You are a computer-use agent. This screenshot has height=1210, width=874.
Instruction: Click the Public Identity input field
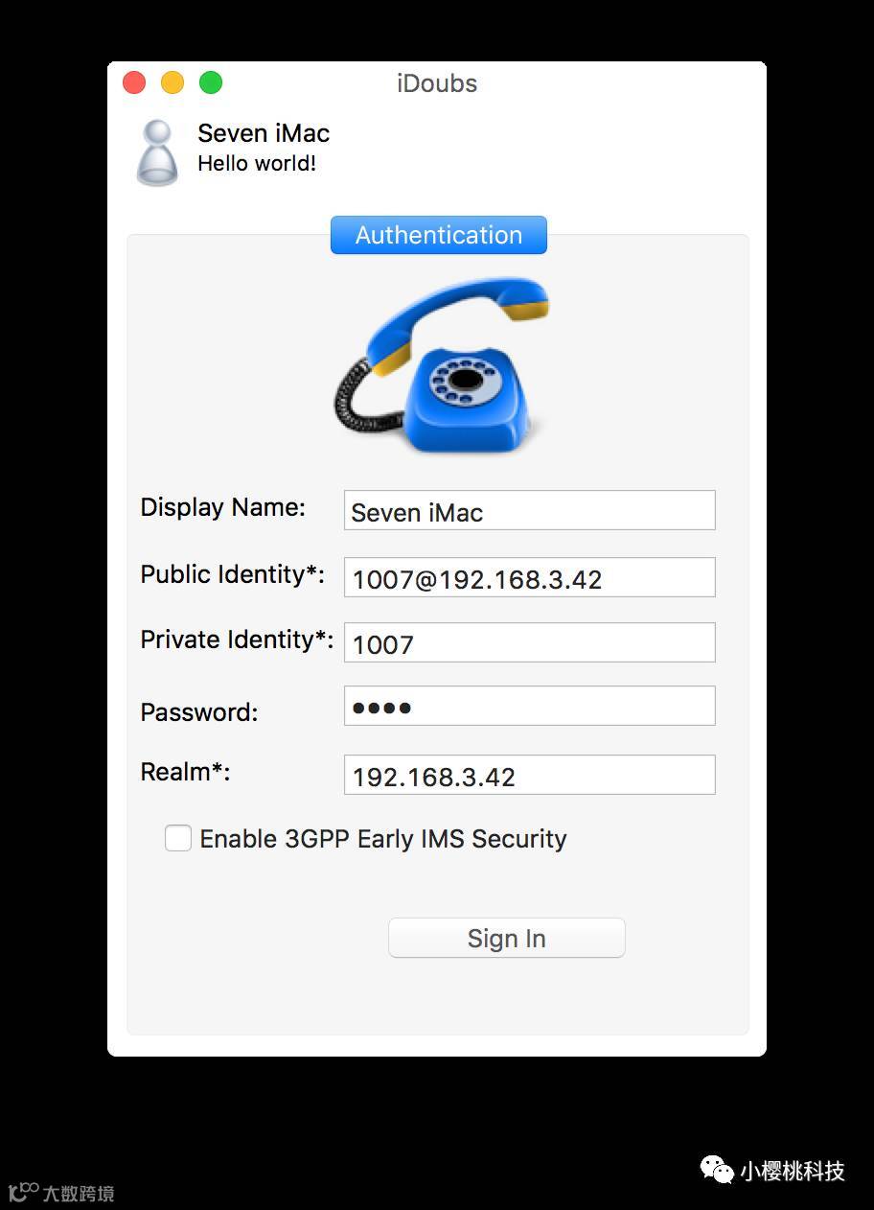pos(530,577)
